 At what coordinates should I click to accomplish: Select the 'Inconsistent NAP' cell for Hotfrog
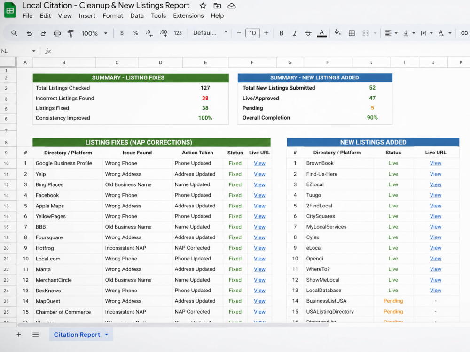tap(137, 248)
